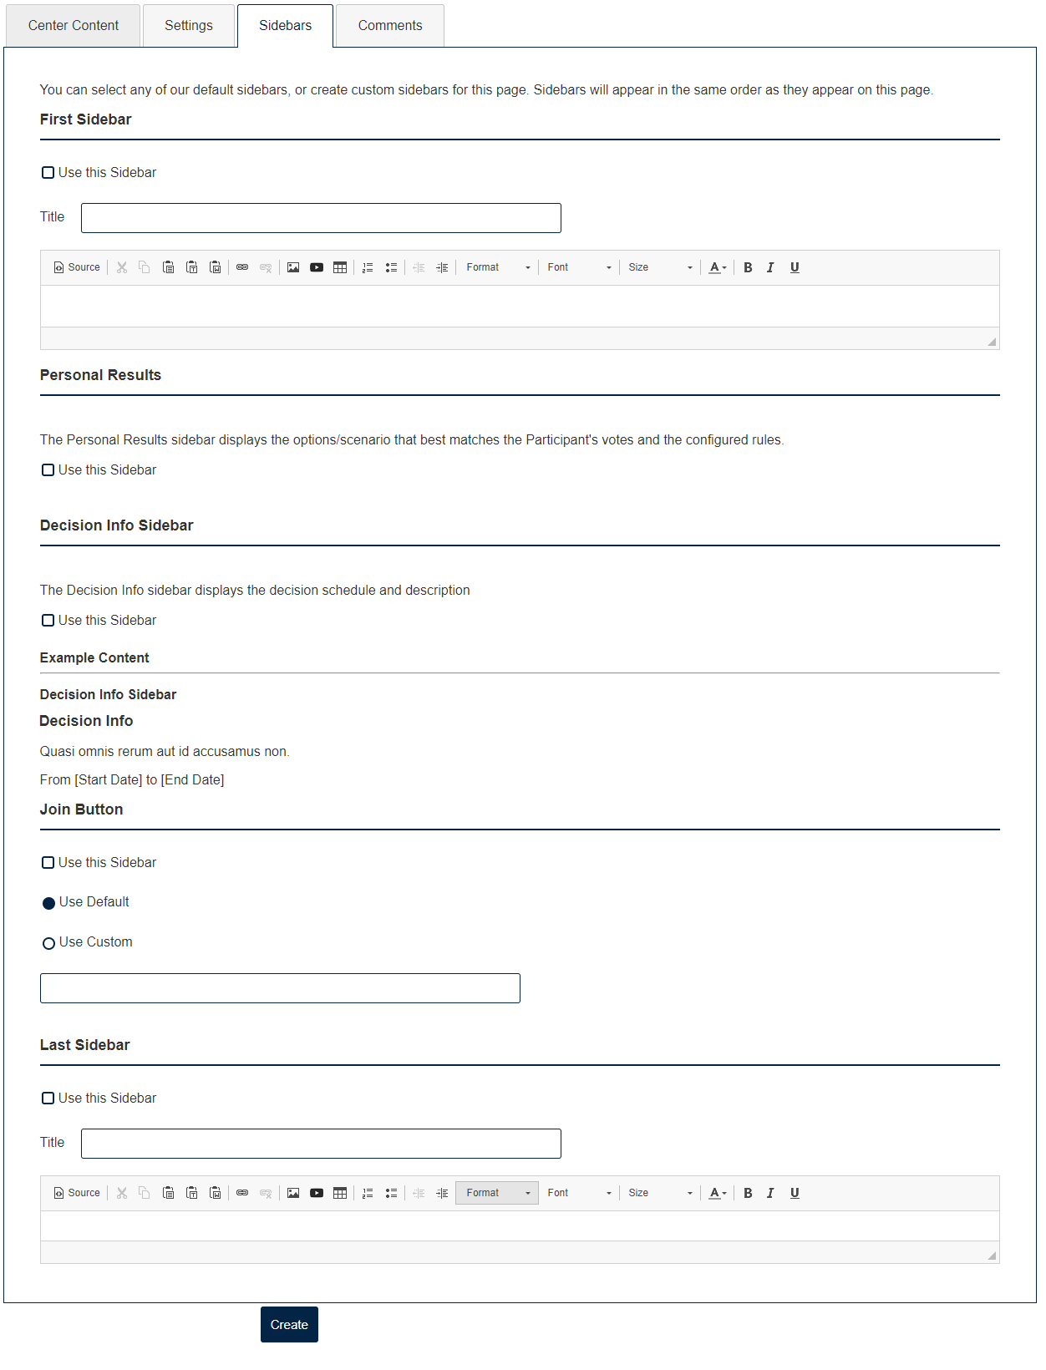This screenshot has height=1370, width=1046.
Task: Open Font dropdown in First Sidebar editor
Action: [579, 267]
